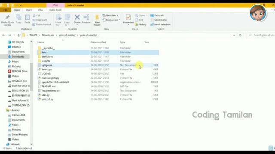Click the New folder icon
This screenshot has width=275, height=154.
[97, 17]
